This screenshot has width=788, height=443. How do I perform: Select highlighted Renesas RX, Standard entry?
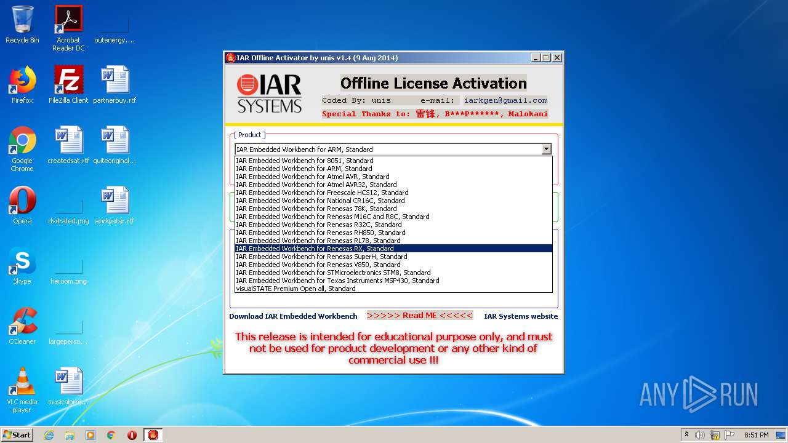pyautogui.click(x=393, y=249)
